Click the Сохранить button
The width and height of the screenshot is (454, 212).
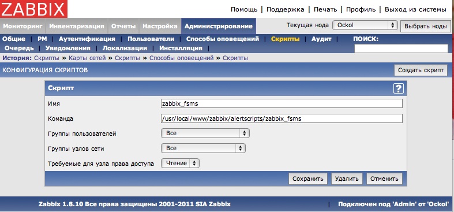tap(308, 178)
